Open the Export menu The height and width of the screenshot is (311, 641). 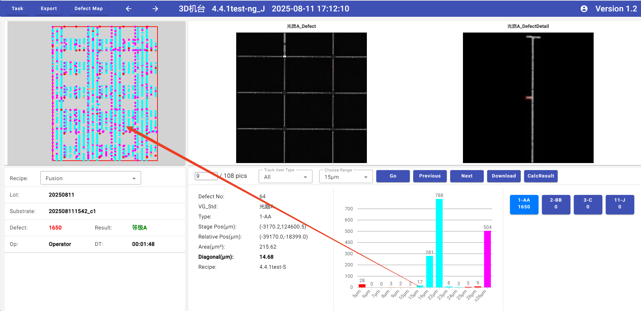(x=49, y=9)
